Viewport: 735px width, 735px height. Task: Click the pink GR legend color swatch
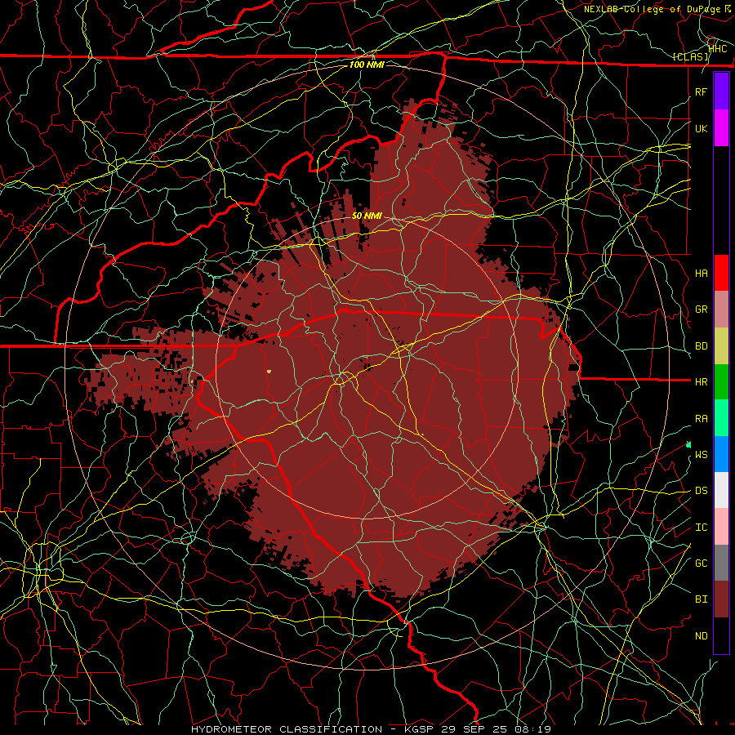point(721,310)
